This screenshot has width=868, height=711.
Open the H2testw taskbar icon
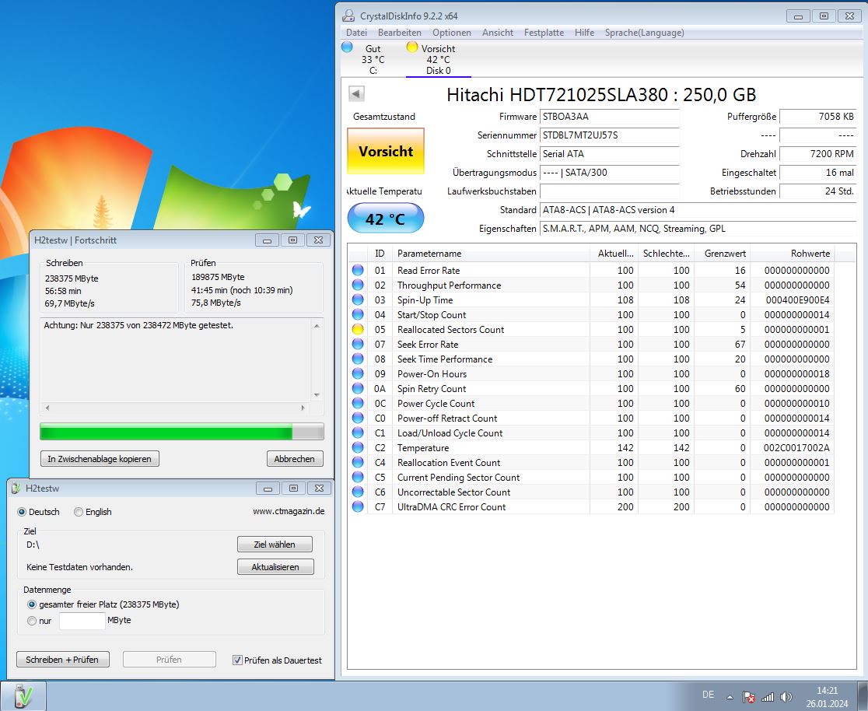[x=23, y=696]
